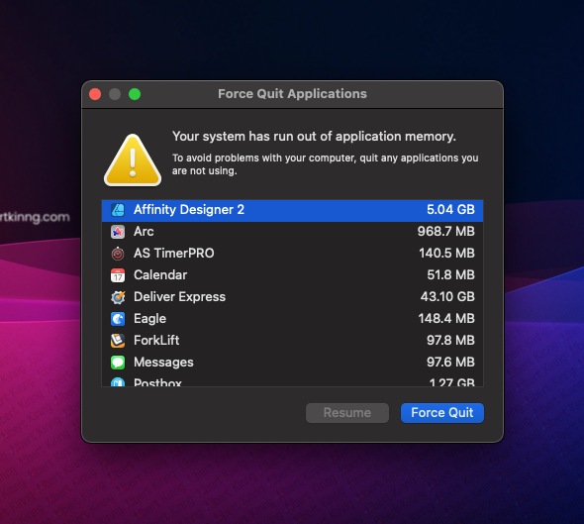584x524 pixels.
Task: Click the 5.04 GB memory value
Action: tap(450, 209)
